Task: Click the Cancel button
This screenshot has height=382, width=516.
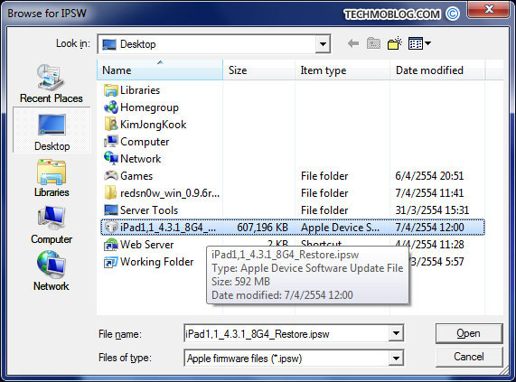Action: [x=469, y=357]
